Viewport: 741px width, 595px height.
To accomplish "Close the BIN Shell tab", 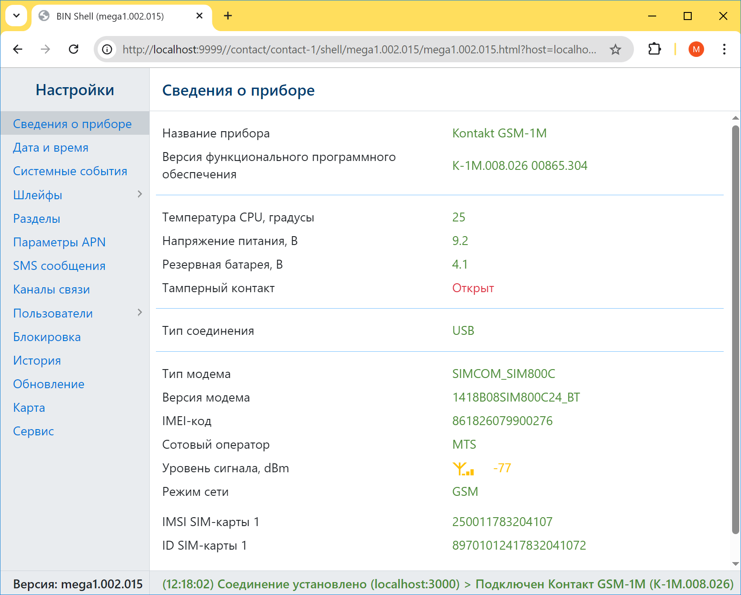I will point(199,16).
